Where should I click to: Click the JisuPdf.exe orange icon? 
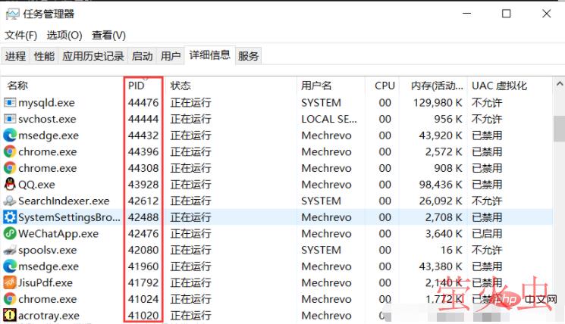(10, 282)
